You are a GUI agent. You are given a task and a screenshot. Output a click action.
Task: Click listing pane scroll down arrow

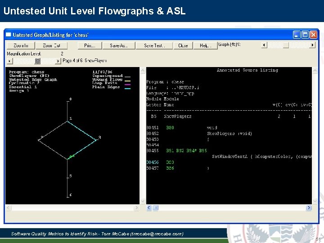click(315, 201)
